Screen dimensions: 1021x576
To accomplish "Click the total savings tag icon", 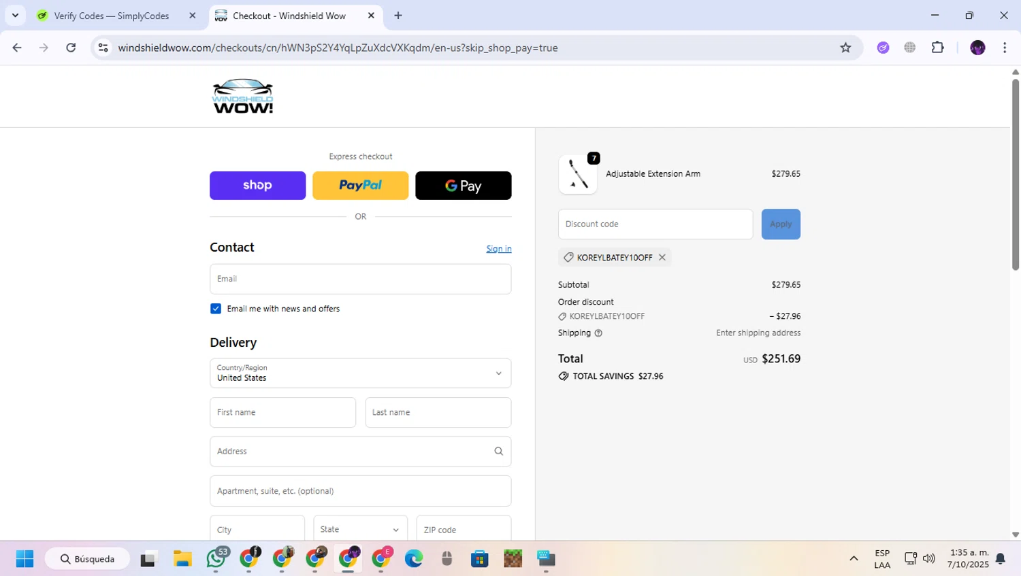I will pos(564,376).
